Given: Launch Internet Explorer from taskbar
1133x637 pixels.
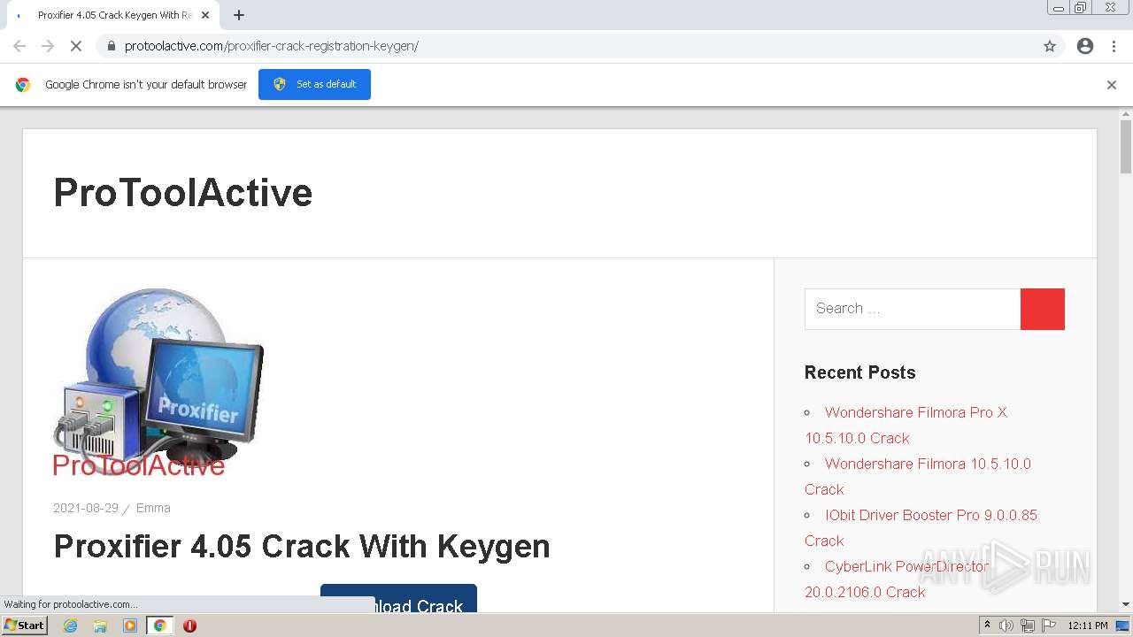Looking at the screenshot, I should pyautogui.click(x=71, y=625).
